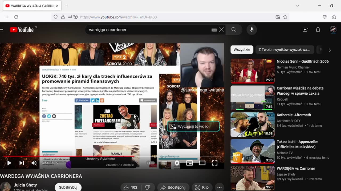Open Nicolas Senn Quöllfrisch thumbnail

253,71
